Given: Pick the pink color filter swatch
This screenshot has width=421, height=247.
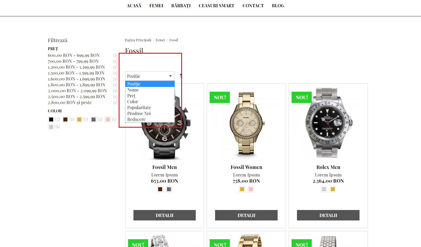Looking at the screenshot, I should (x=108, y=119).
